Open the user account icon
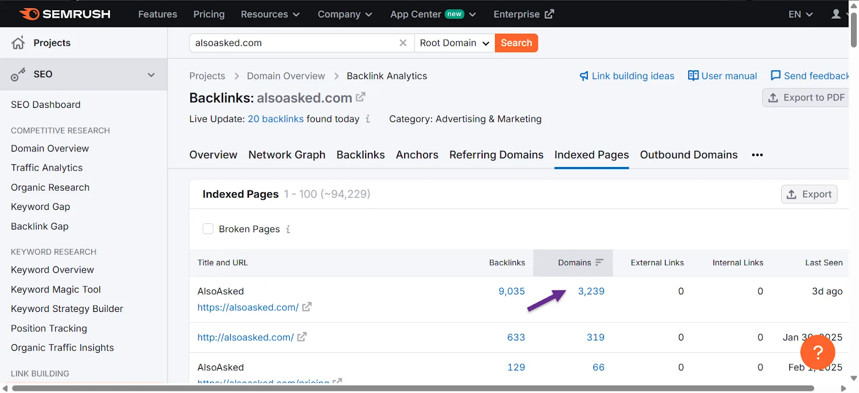Screen dimensions: 859x393 click(x=836, y=14)
